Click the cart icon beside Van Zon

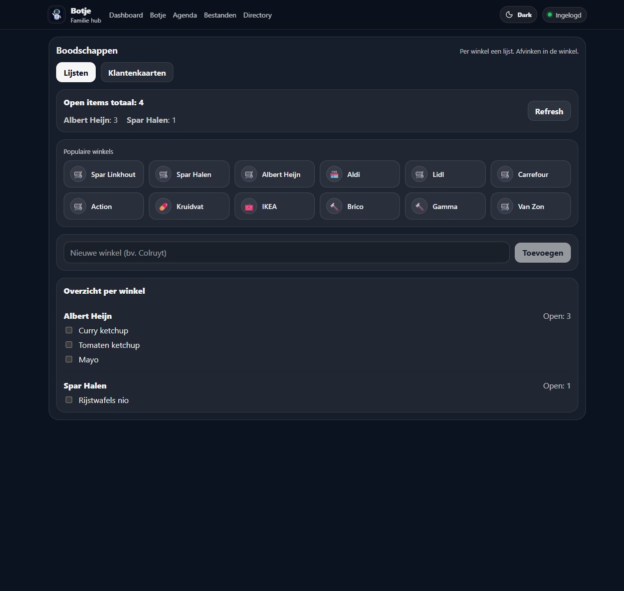pos(505,207)
